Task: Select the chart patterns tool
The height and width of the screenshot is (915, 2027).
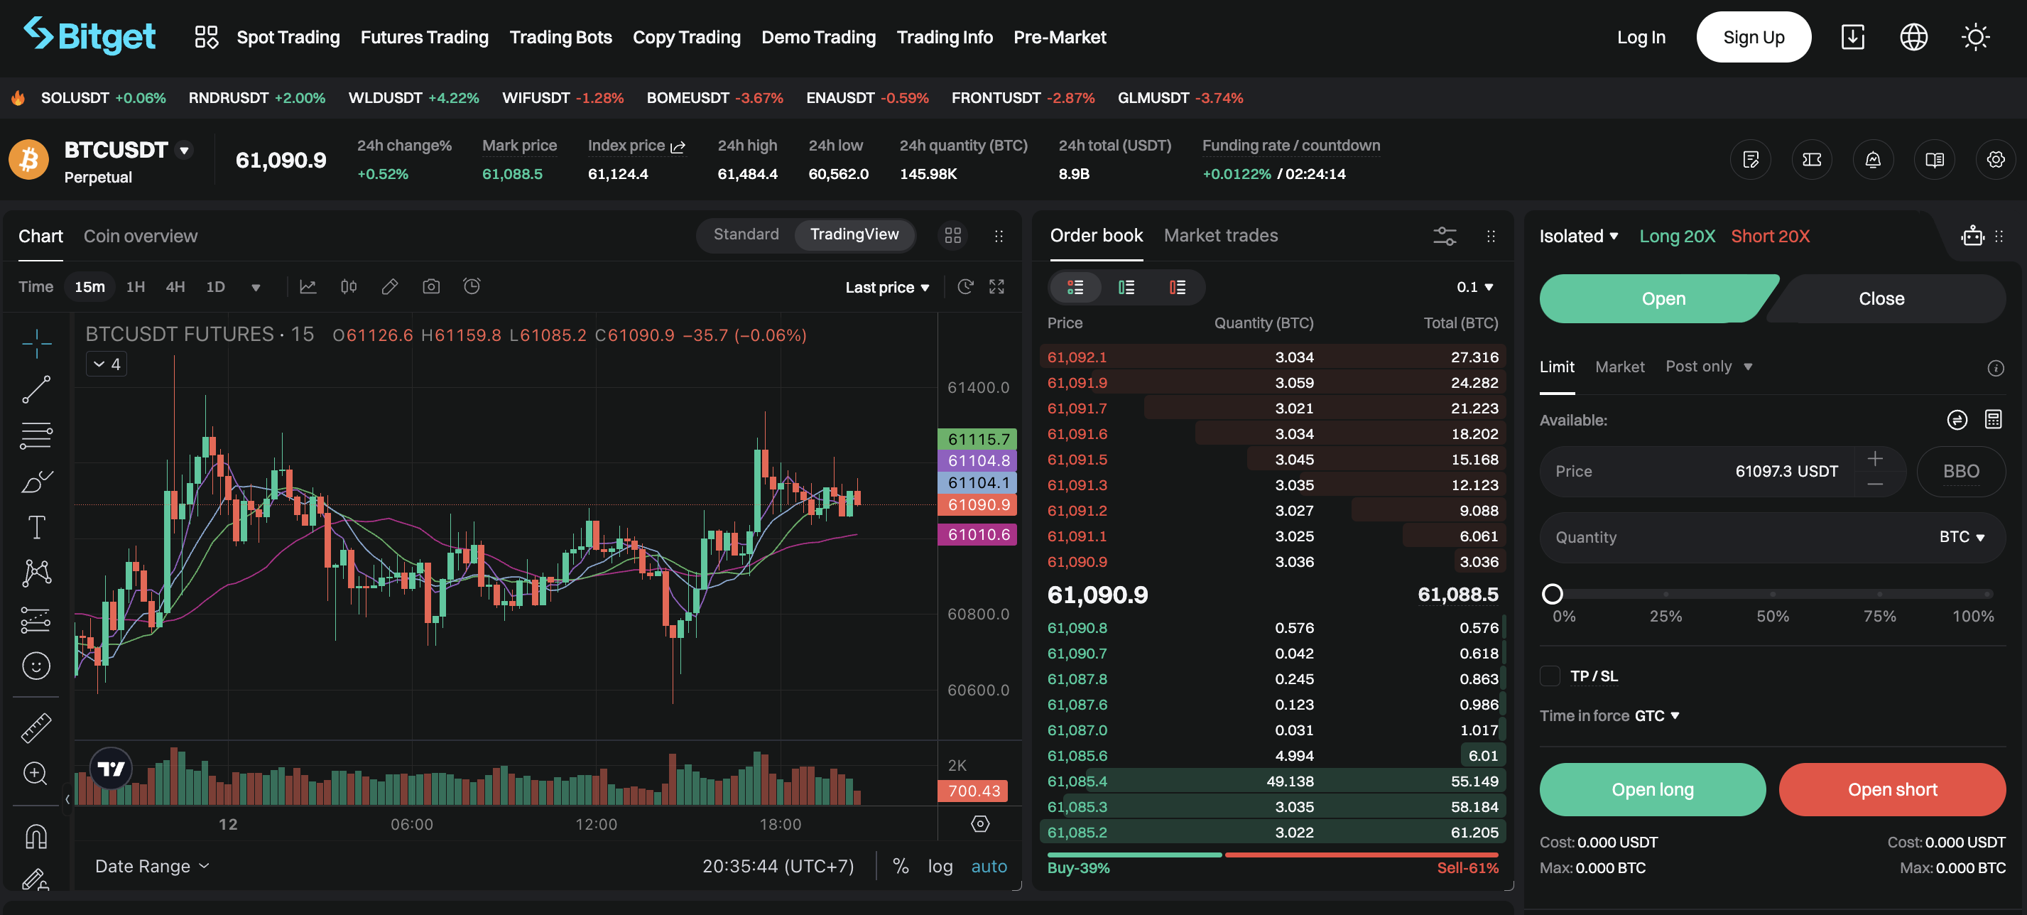Action: pyautogui.click(x=36, y=573)
